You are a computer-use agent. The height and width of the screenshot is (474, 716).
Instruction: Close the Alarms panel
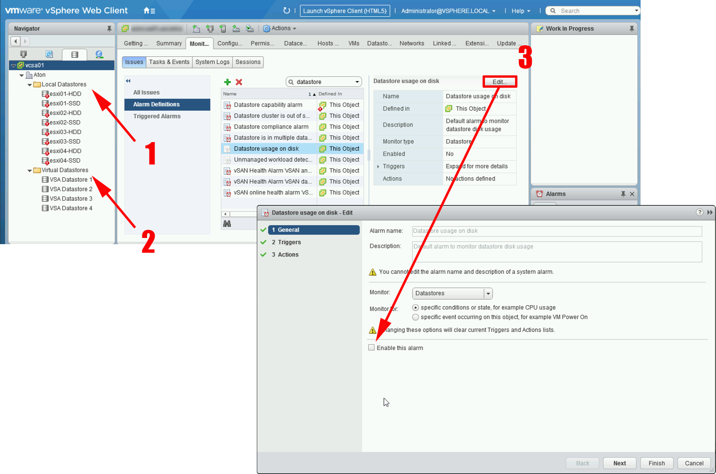(x=632, y=194)
